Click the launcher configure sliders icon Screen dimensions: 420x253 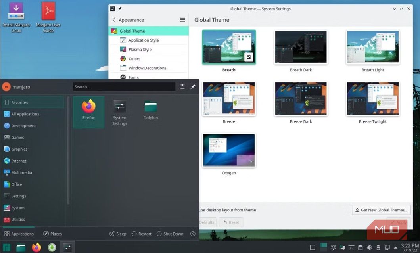[x=182, y=87]
